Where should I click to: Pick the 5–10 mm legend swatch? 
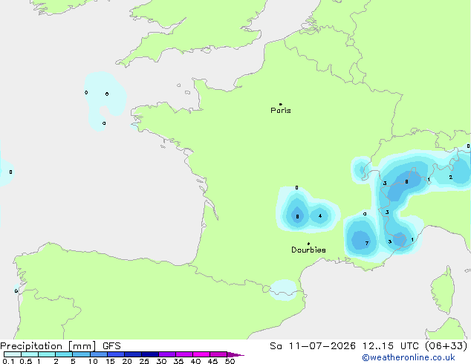point(81,354)
